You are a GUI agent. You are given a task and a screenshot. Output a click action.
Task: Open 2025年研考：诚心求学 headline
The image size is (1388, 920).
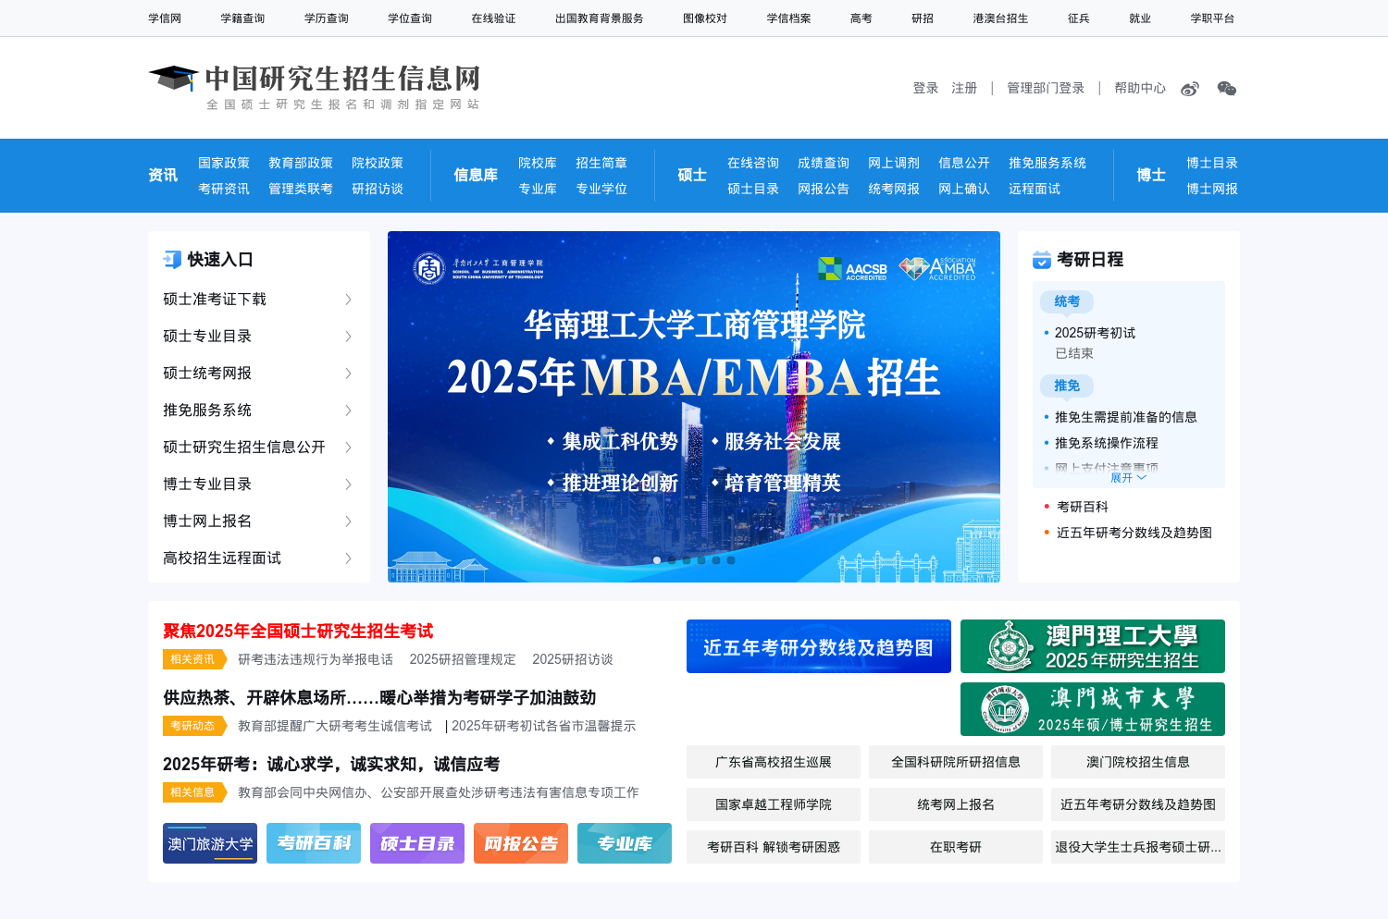331,765
